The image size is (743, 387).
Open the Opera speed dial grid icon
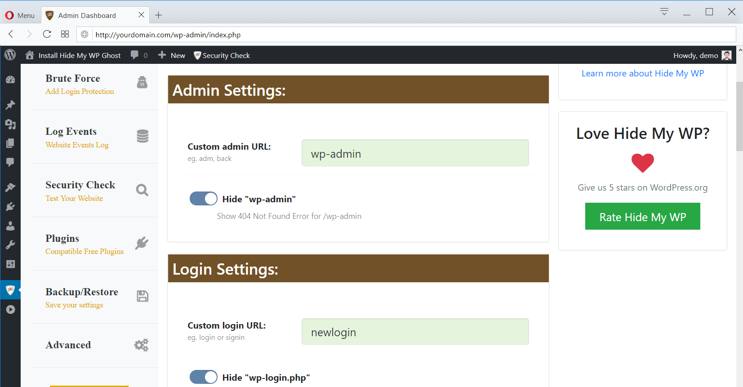pos(65,34)
